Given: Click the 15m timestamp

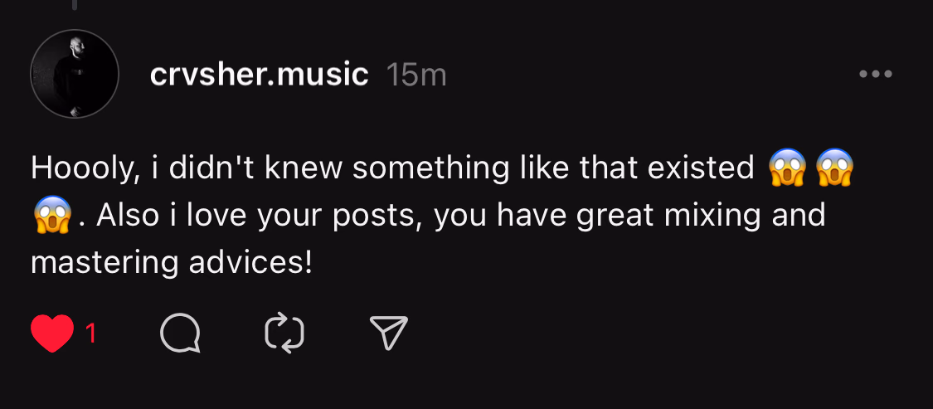Looking at the screenshot, I should 416,75.
